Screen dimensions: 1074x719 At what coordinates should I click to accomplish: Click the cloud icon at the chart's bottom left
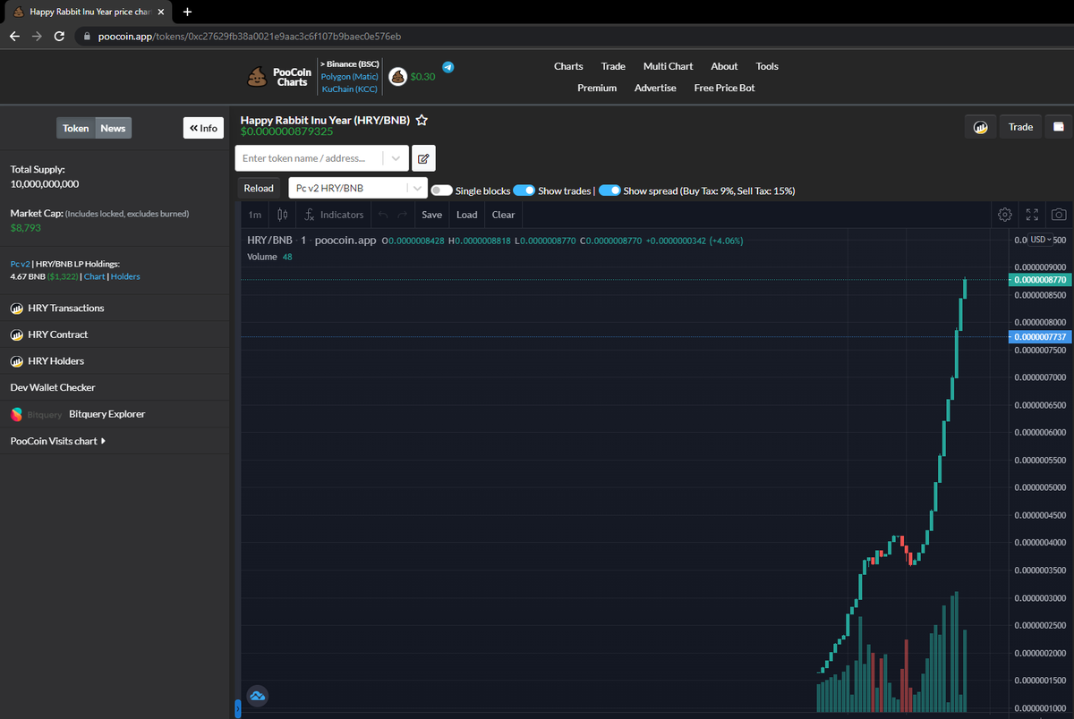[x=258, y=696]
